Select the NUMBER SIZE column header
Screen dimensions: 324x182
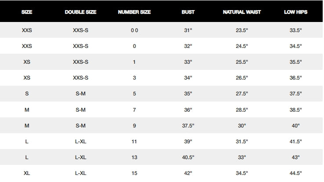pos(134,12)
